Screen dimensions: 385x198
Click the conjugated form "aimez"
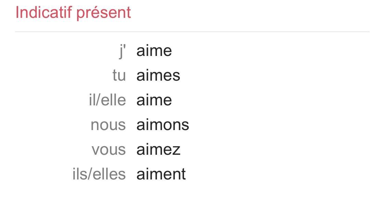pos(158,150)
